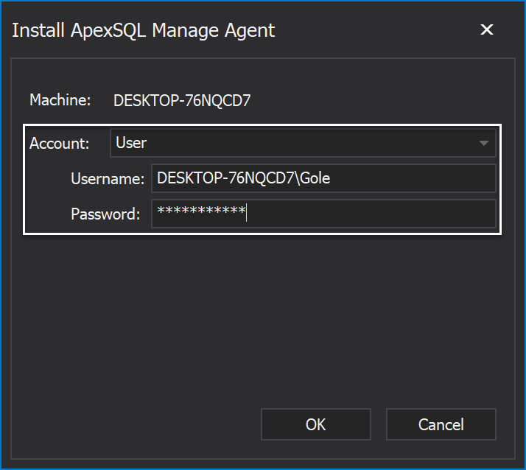Image resolution: width=526 pixels, height=470 pixels.
Task: Confirm agent installation with OK
Action: point(315,424)
